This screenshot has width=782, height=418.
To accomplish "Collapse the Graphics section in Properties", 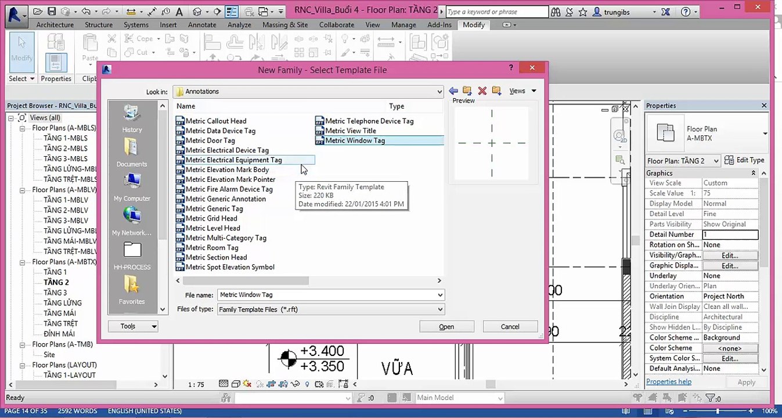I will coord(754,173).
